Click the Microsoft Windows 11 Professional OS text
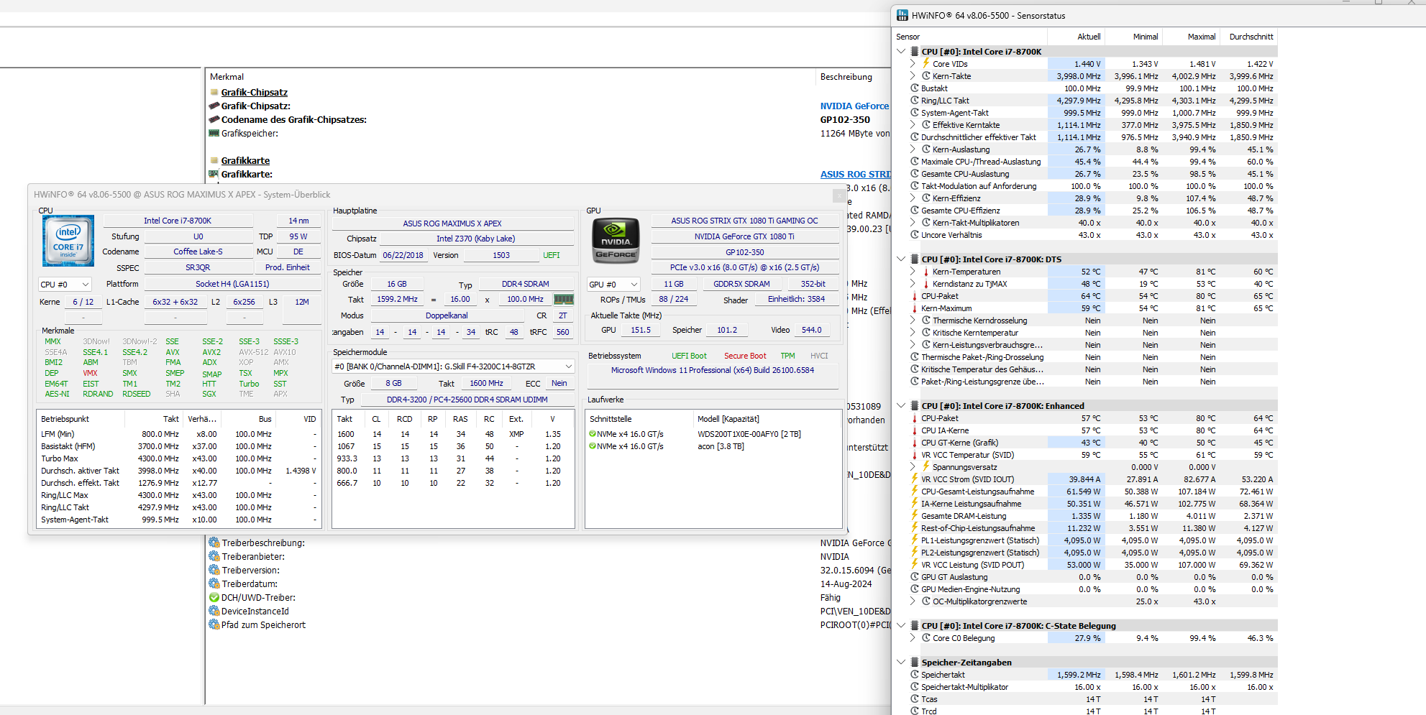 click(x=713, y=371)
